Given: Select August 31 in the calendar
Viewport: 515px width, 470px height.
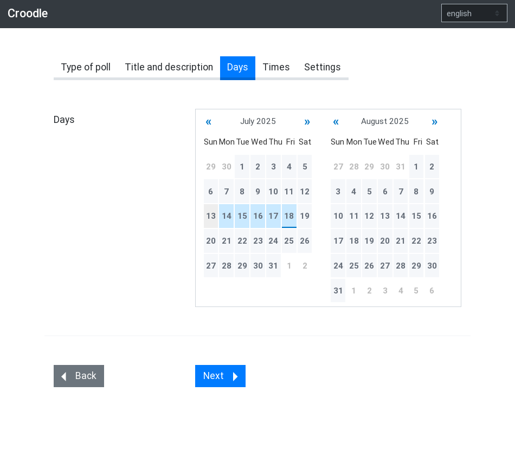Looking at the screenshot, I should 338,291.
